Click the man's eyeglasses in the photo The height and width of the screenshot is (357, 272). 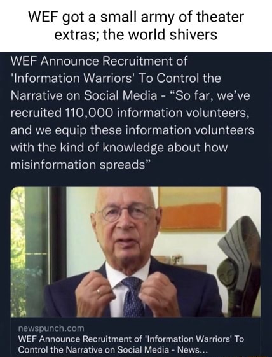(x=126, y=213)
